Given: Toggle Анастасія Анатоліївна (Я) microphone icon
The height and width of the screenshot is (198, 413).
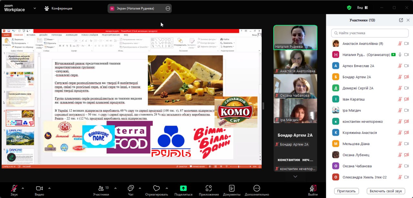Looking at the screenshot, I should (x=400, y=44).
